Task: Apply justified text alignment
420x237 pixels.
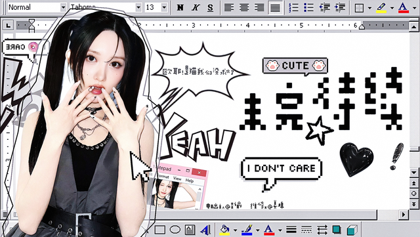Action: (275, 7)
